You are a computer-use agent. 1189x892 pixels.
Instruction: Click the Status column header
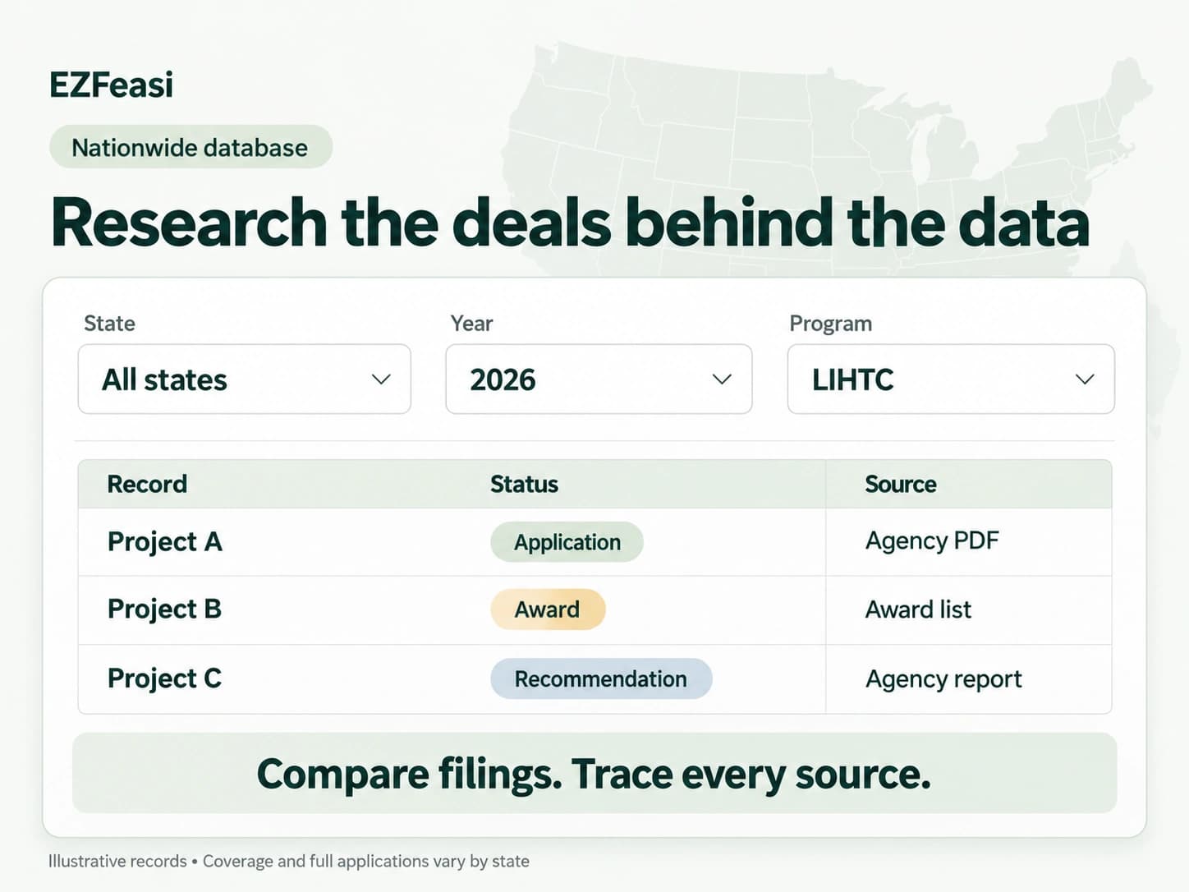coord(524,484)
